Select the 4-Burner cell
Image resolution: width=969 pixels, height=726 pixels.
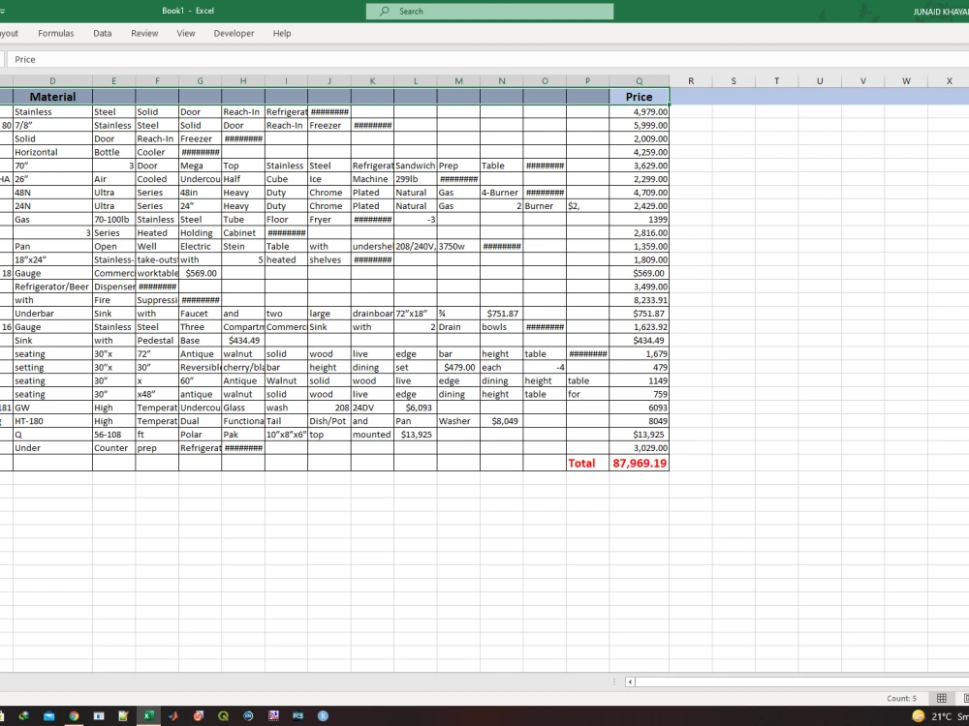(x=501, y=193)
